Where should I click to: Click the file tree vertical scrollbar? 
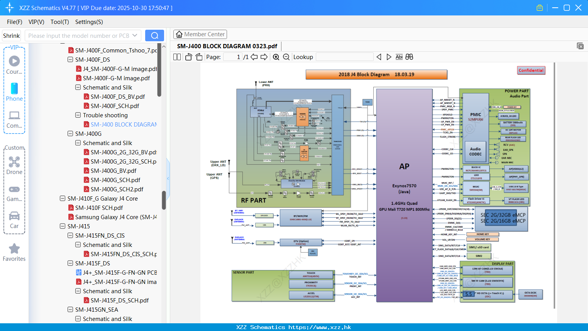pos(164,200)
